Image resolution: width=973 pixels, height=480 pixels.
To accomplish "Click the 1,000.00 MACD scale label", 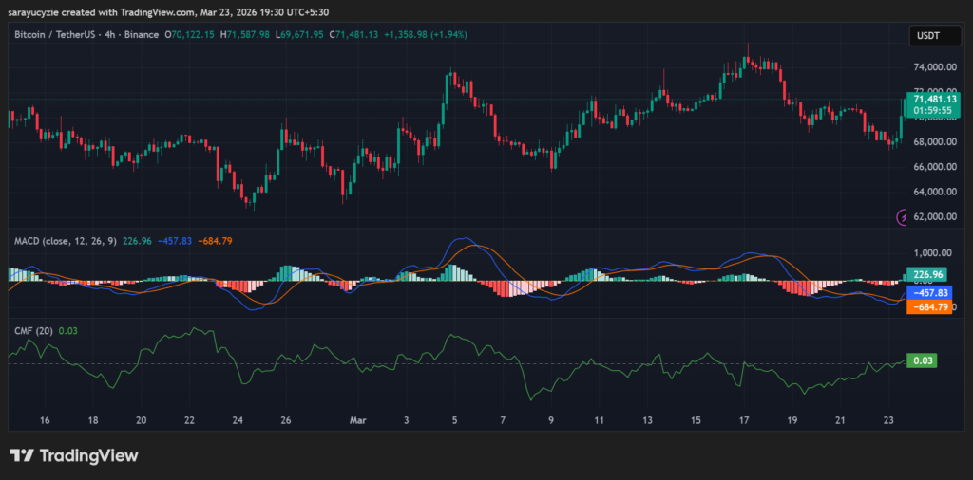I will point(933,253).
